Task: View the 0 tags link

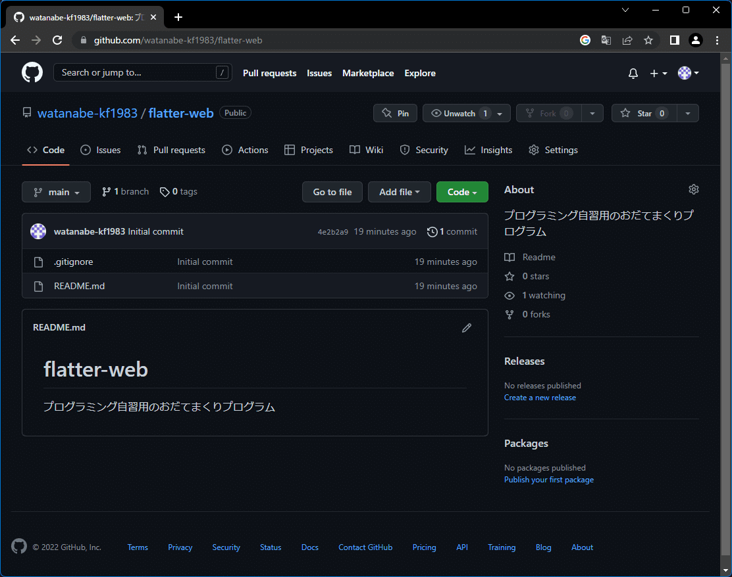Action: [x=178, y=191]
